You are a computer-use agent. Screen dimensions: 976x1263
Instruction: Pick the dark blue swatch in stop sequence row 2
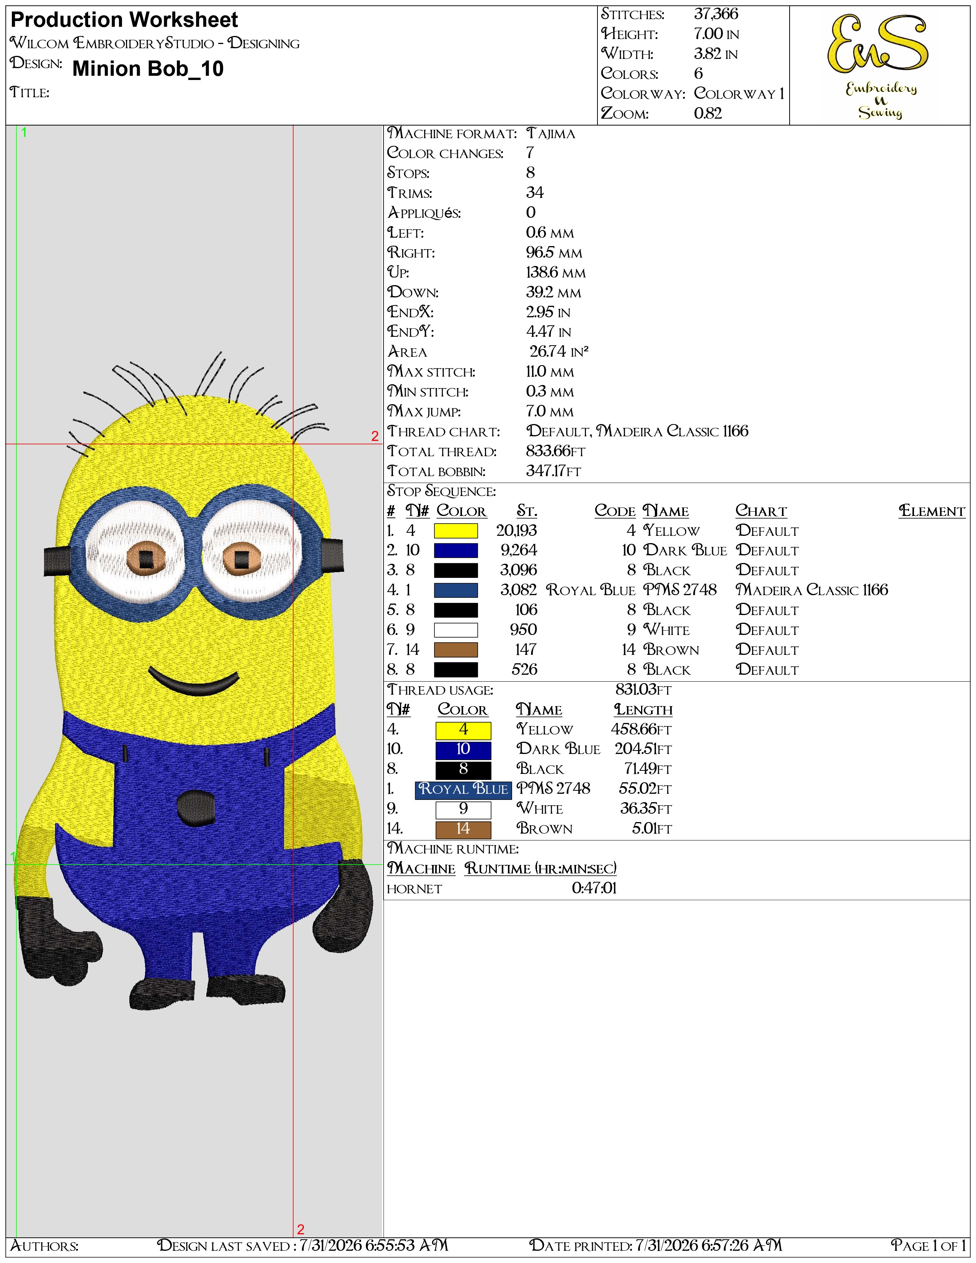tap(455, 550)
